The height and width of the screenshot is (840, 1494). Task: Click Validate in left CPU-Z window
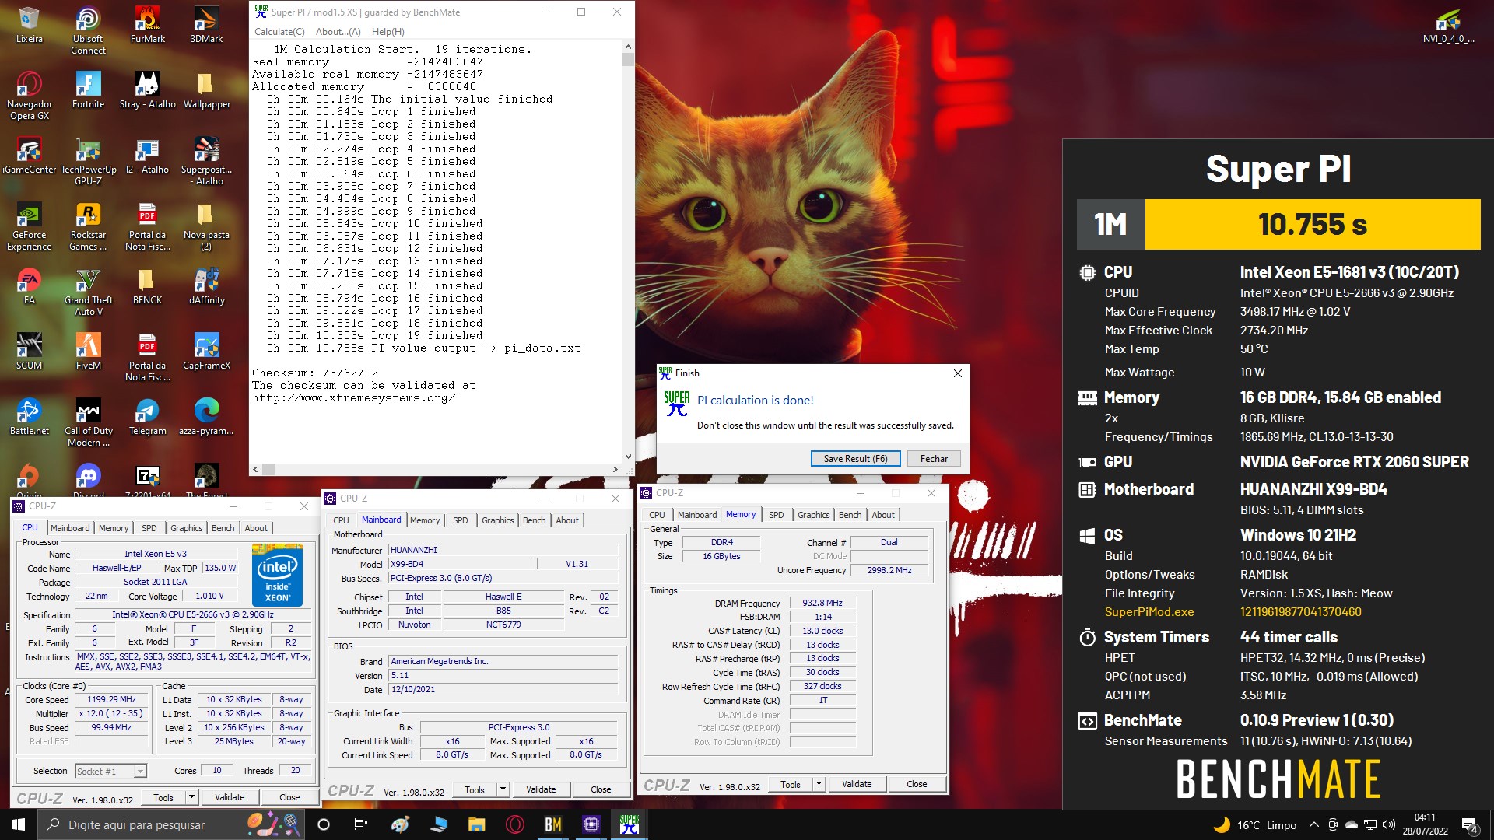click(x=230, y=797)
